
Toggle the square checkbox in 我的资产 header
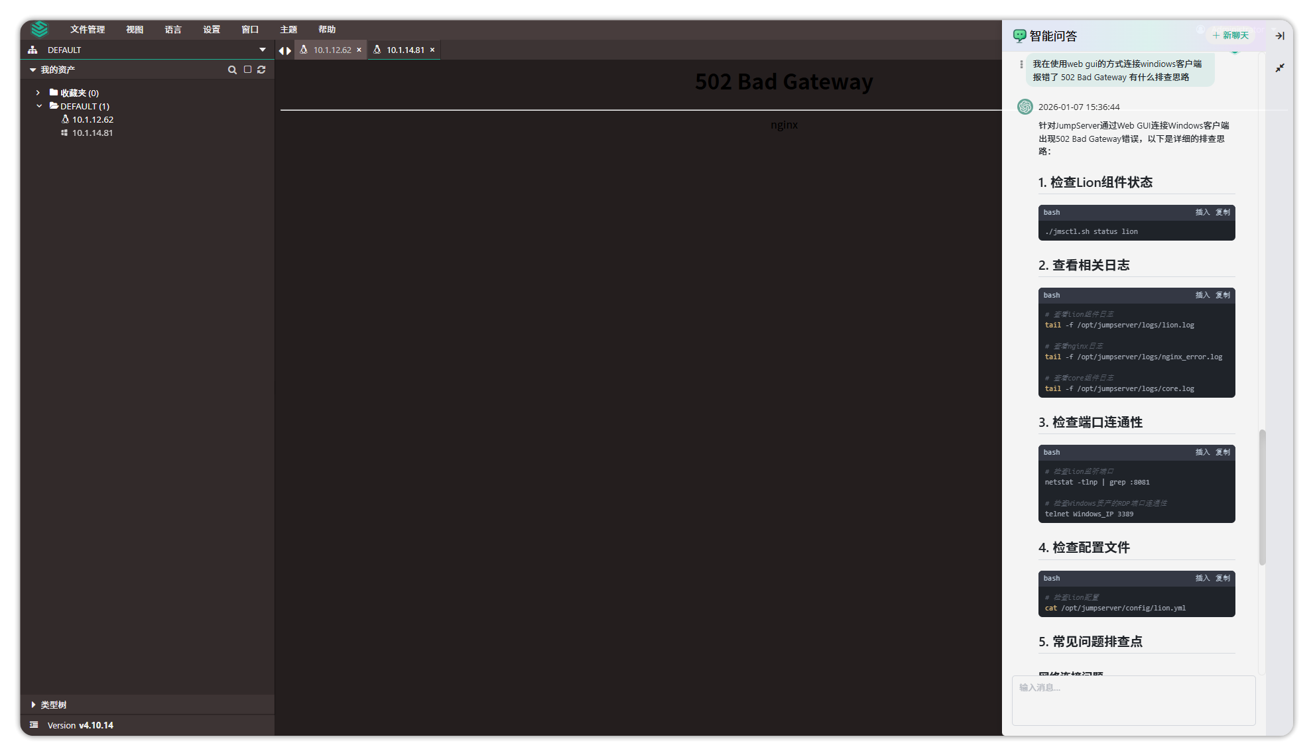[x=247, y=70]
